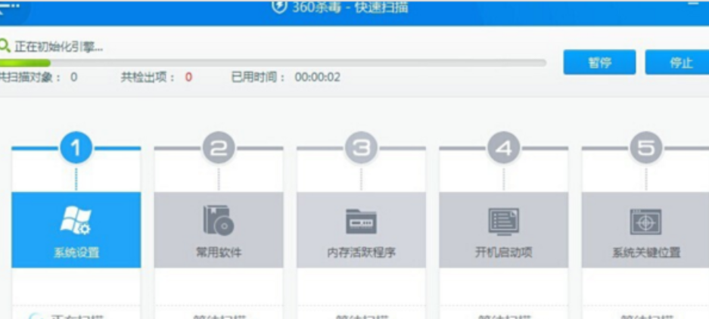Click the 共扫描对象 count value
The image size is (709, 319).
pos(73,77)
